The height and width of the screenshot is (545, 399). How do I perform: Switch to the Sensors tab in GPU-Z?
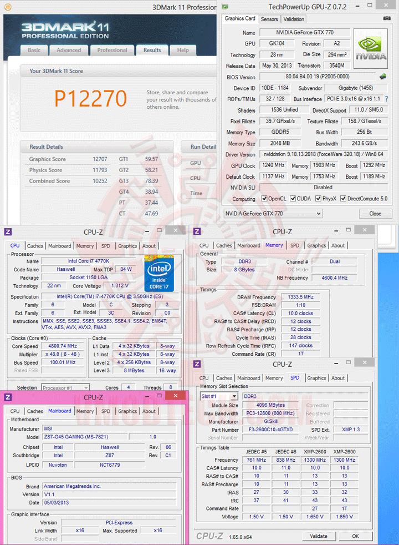coord(269,19)
